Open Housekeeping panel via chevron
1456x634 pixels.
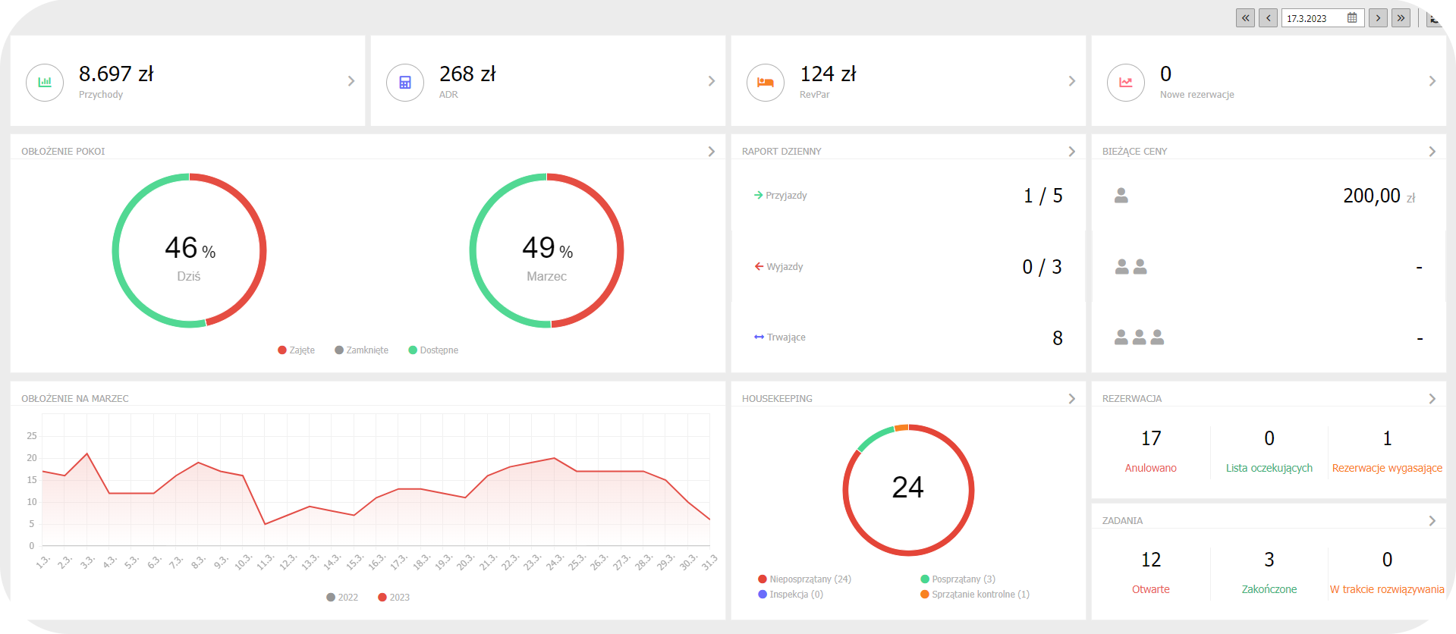coord(1072,399)
